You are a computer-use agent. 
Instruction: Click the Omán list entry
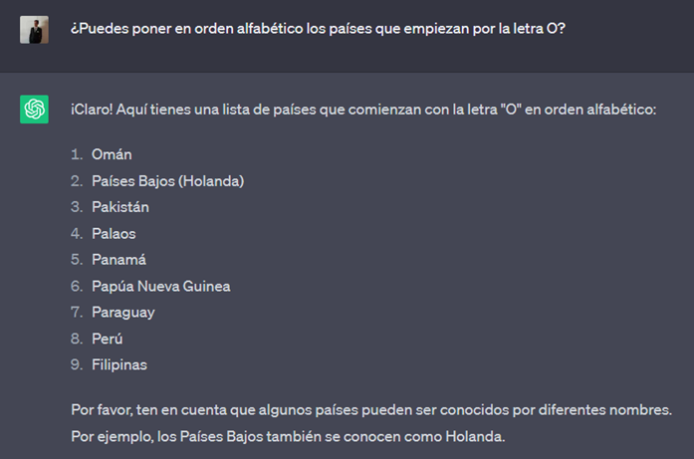coord(112,154)
